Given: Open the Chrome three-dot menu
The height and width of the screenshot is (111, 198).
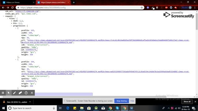Looking at the screenshot, I should coord(195,7).
